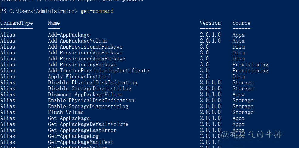Click the Source column header
Screen dimensions: 299x148
[241, 23]
